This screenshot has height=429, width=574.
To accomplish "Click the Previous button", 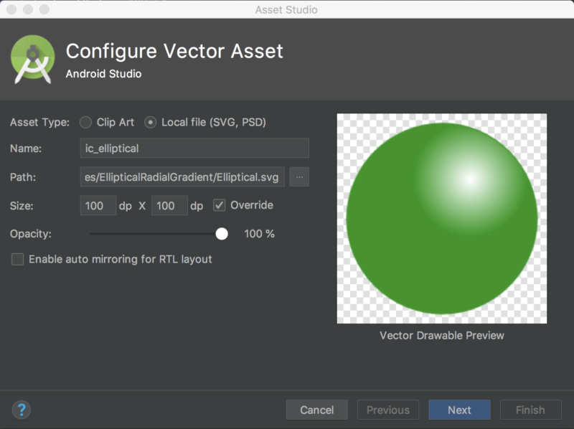I will click(x=387, y=410).
